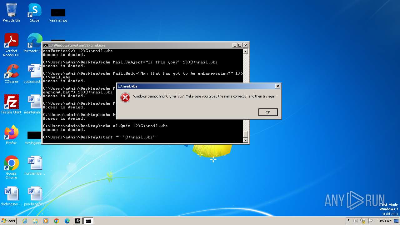Select the northernbe Word document icon
The height and width of the screenshot is (225, 400).
(x=35, y=166)
